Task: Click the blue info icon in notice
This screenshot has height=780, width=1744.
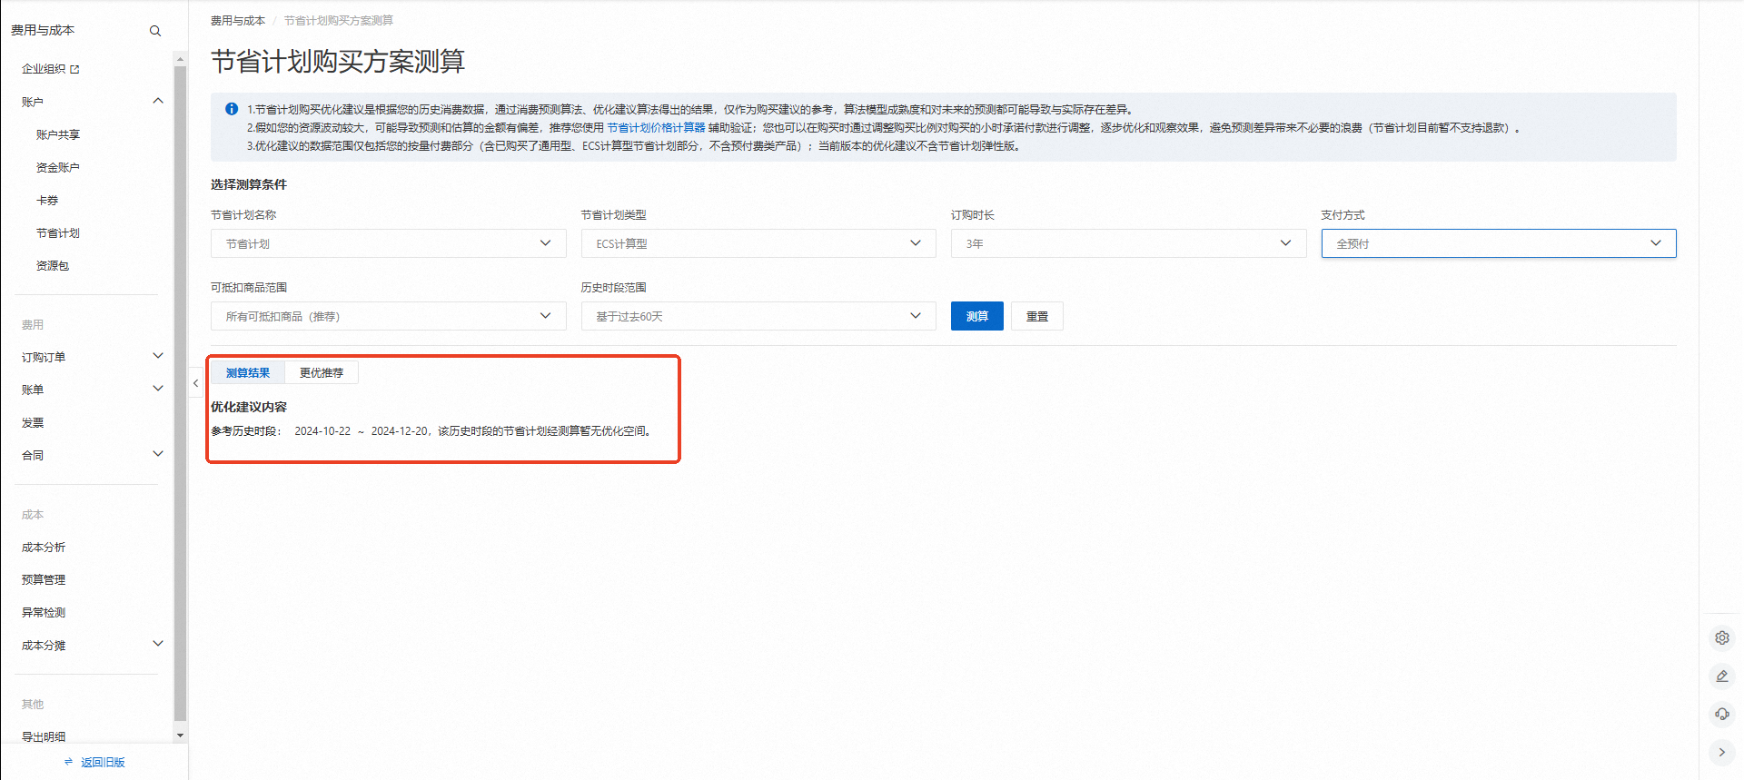Action: click(232, 109)
